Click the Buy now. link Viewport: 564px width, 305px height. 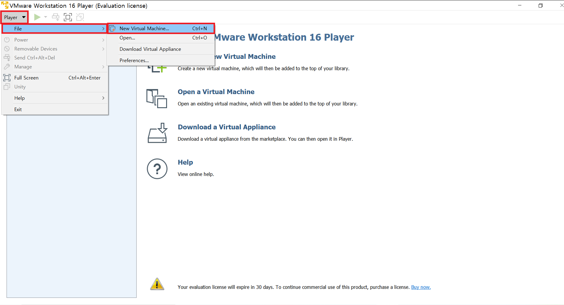pos(421,287)
